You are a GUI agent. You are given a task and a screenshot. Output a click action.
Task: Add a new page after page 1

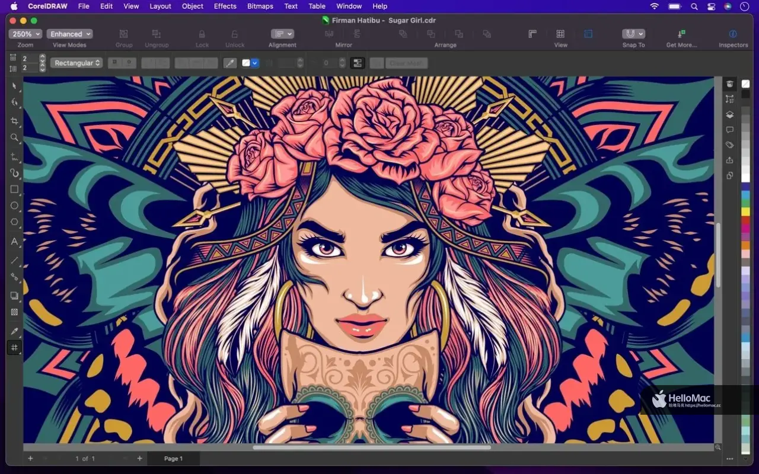[x=140, y=459]
